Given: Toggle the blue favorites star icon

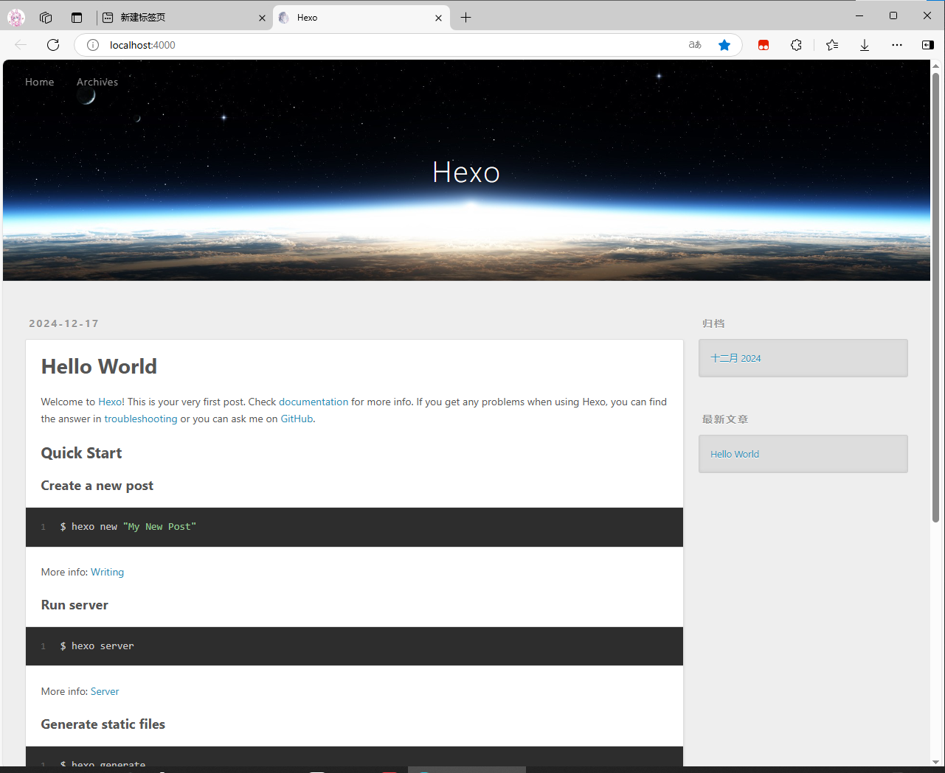Looking at the screenshot, I should click(x=724, y=45).
